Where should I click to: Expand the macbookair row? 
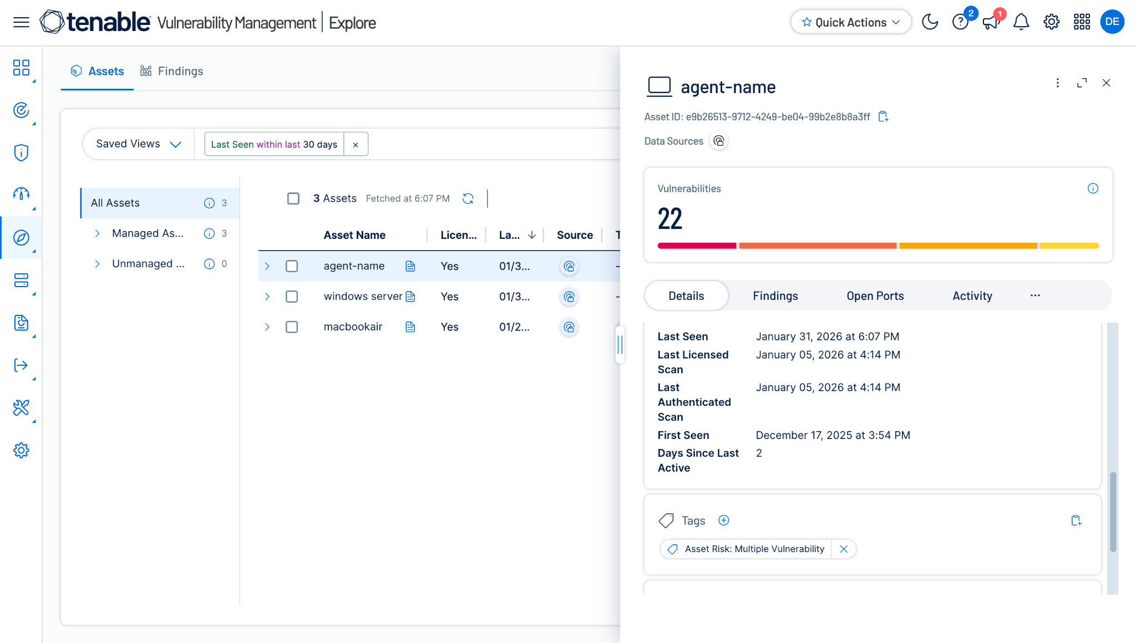pos(267,327)
